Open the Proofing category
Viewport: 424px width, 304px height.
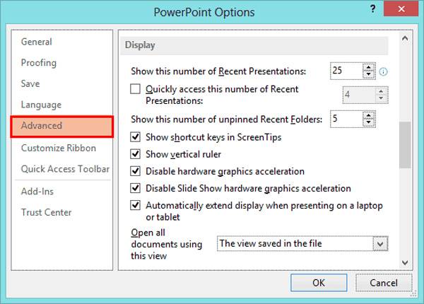[x=39, y=63]
